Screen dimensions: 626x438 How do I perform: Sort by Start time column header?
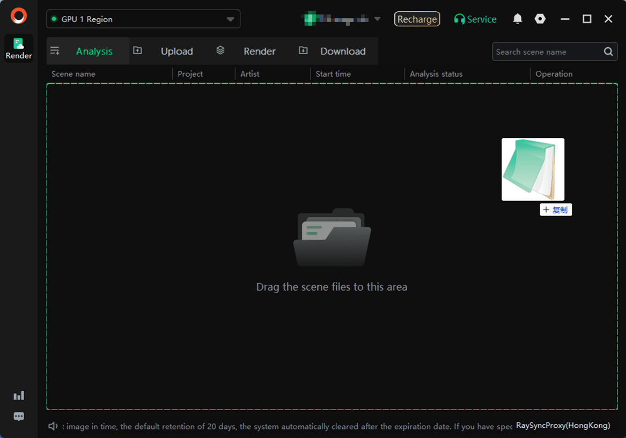coord(333,74)
